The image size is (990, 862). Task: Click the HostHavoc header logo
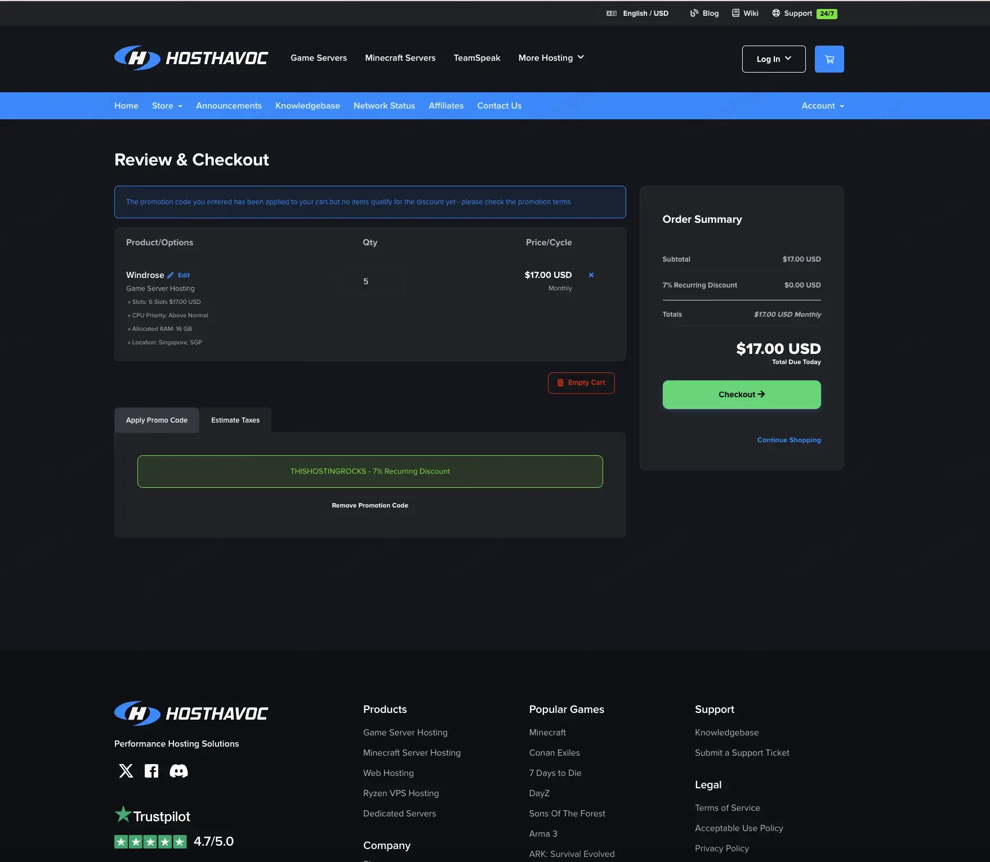[x=191, y=58]
